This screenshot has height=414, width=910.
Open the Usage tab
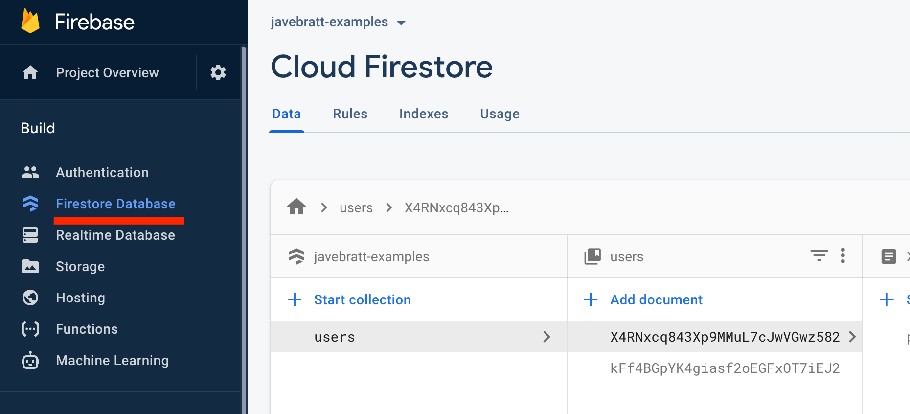point(500,114)
